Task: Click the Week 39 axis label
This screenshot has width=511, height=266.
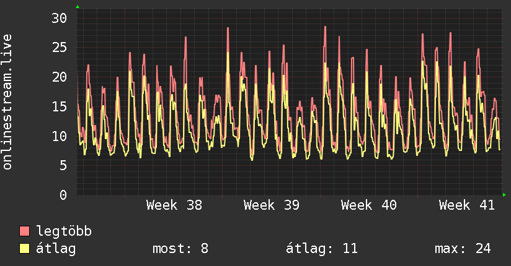Action: tap(272, 205)
